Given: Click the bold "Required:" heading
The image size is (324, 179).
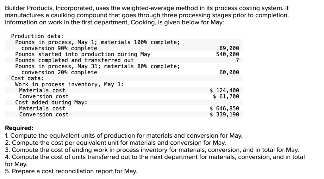Looking at the screenshot, I should [19, 128].
